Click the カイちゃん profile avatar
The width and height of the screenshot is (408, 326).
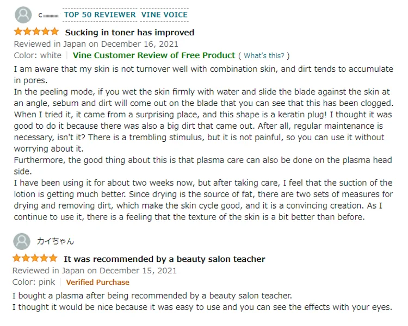22,241
